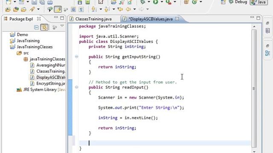Click the New Java Class icon

(195, 2)
